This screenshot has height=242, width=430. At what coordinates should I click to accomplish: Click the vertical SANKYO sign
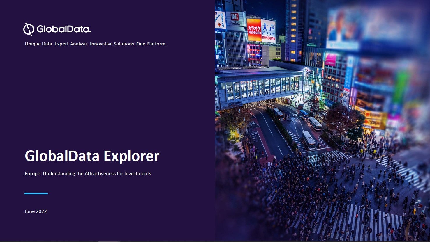[220, 20]
